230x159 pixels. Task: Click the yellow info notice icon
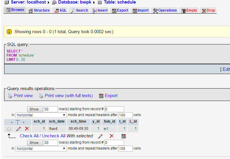(9, 32)
